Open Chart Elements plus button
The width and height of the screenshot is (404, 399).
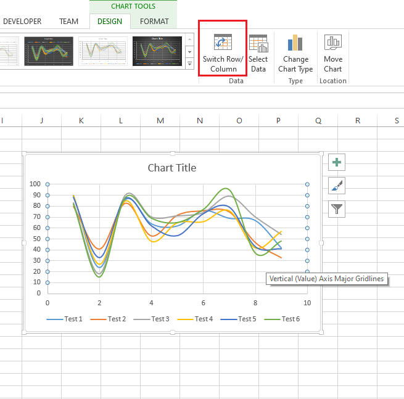(x=337, y=162)
